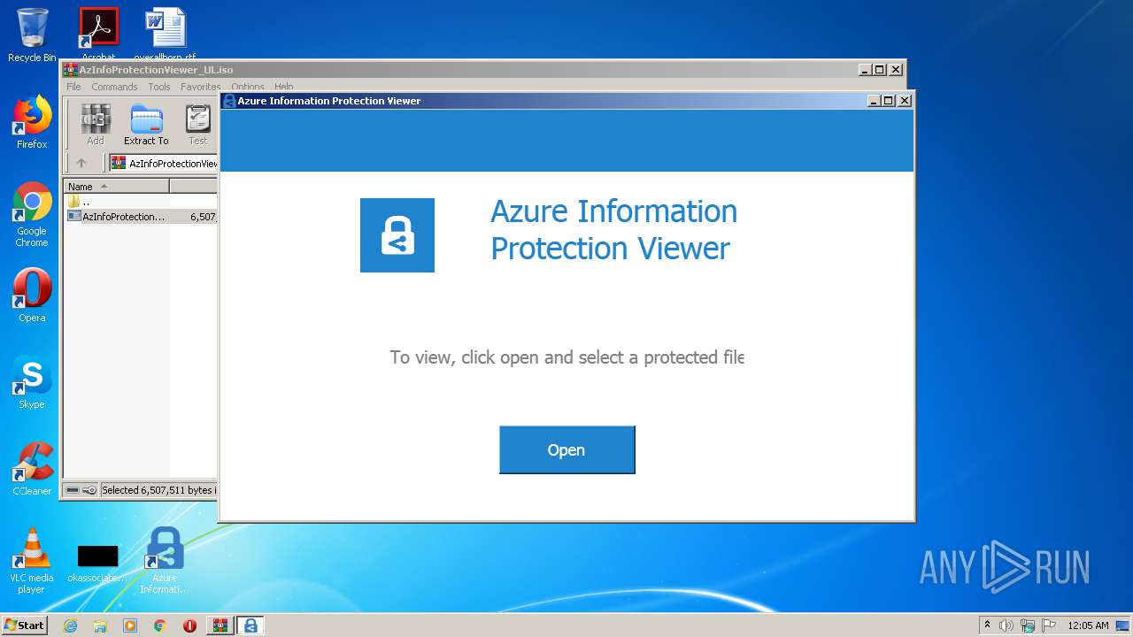Screen dimensions: 1133x637
Task: Maximize the Azure Information Protection Viewer window
Action: [x=890, y=101]
